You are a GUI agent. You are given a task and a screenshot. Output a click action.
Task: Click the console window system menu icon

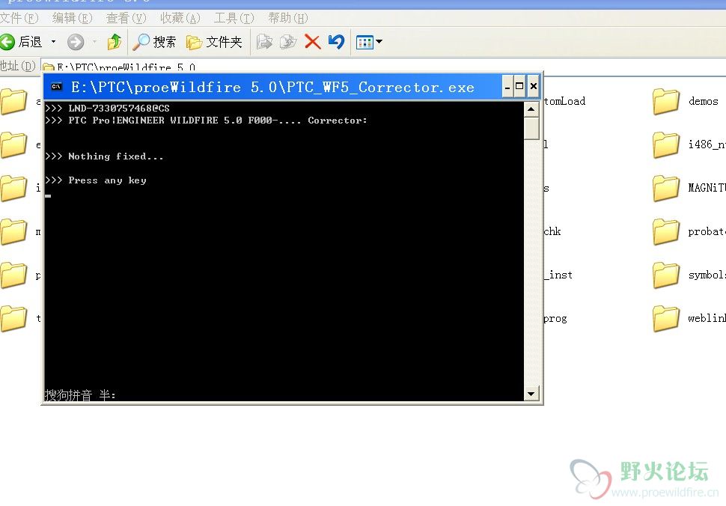[x=56, y=87]
